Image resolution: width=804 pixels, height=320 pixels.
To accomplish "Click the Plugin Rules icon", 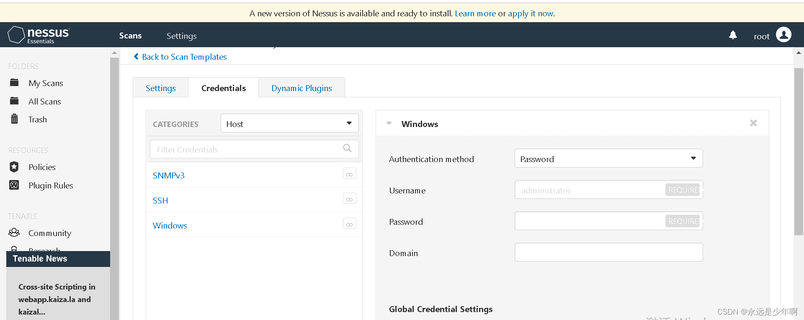I will tap(14, 185).
